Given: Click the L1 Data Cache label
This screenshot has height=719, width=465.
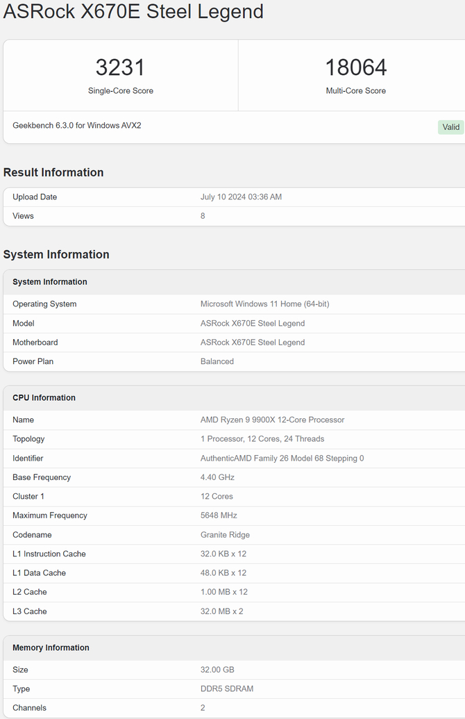Looking at the screenshot, I should tap(39, 573).
